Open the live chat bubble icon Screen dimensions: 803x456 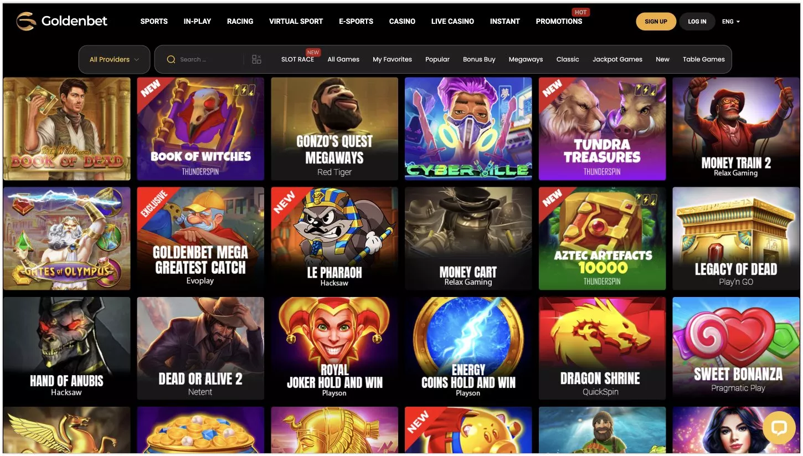pos(779,428)
